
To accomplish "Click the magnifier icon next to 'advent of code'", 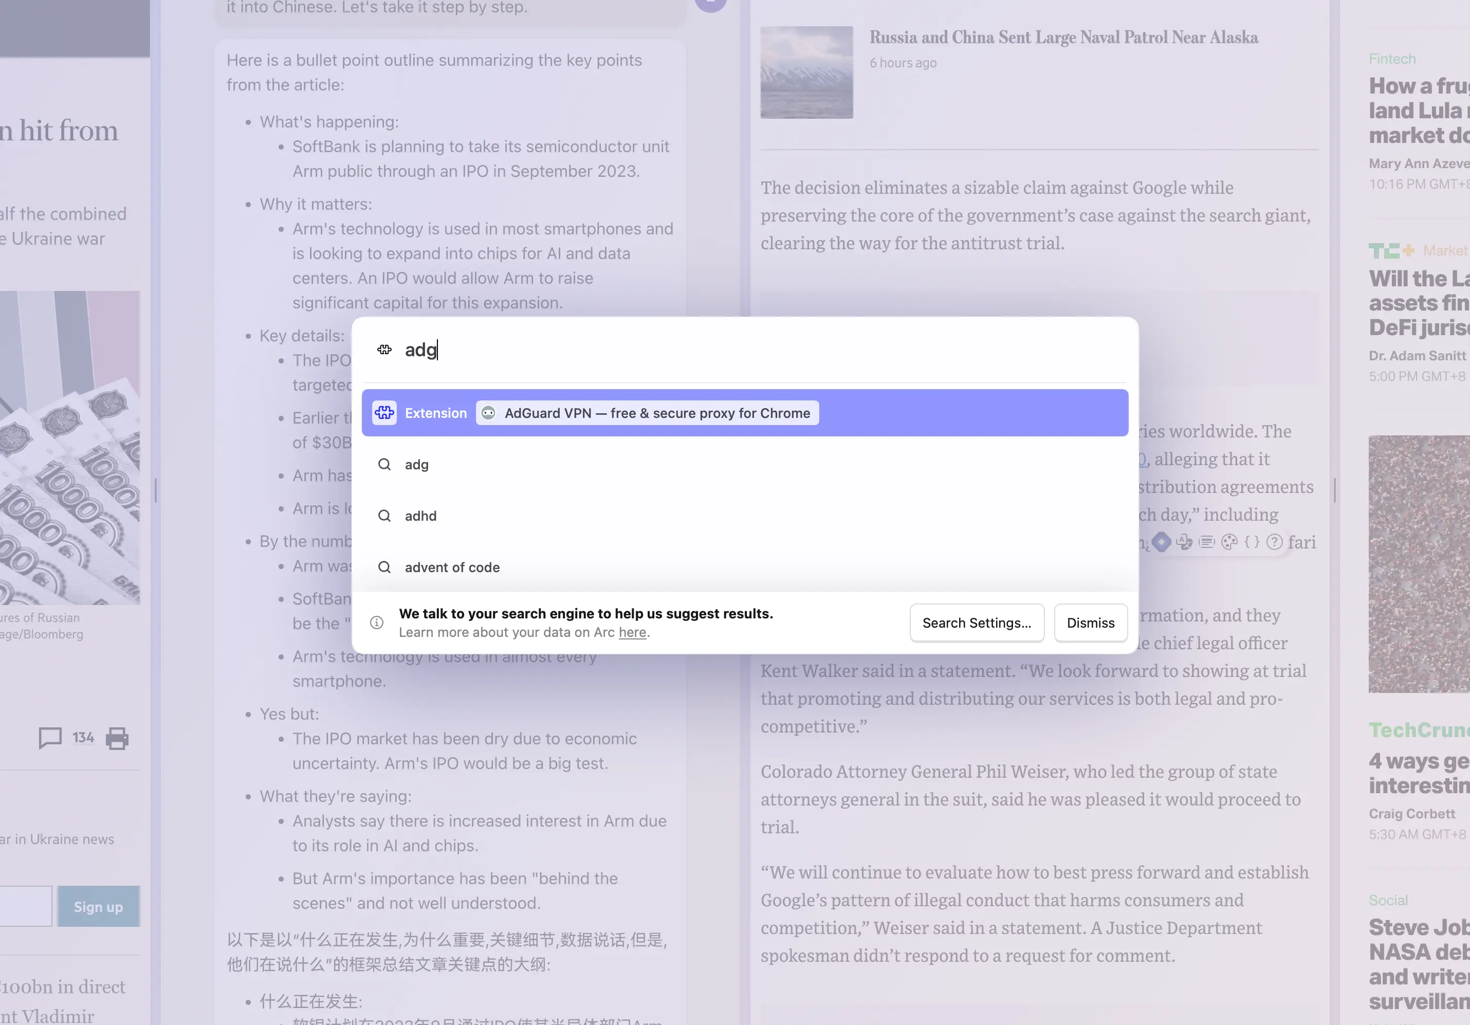I will [384, 566].
